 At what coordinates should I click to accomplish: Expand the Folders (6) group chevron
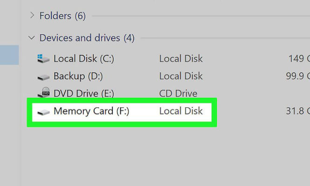coord(32,16)
